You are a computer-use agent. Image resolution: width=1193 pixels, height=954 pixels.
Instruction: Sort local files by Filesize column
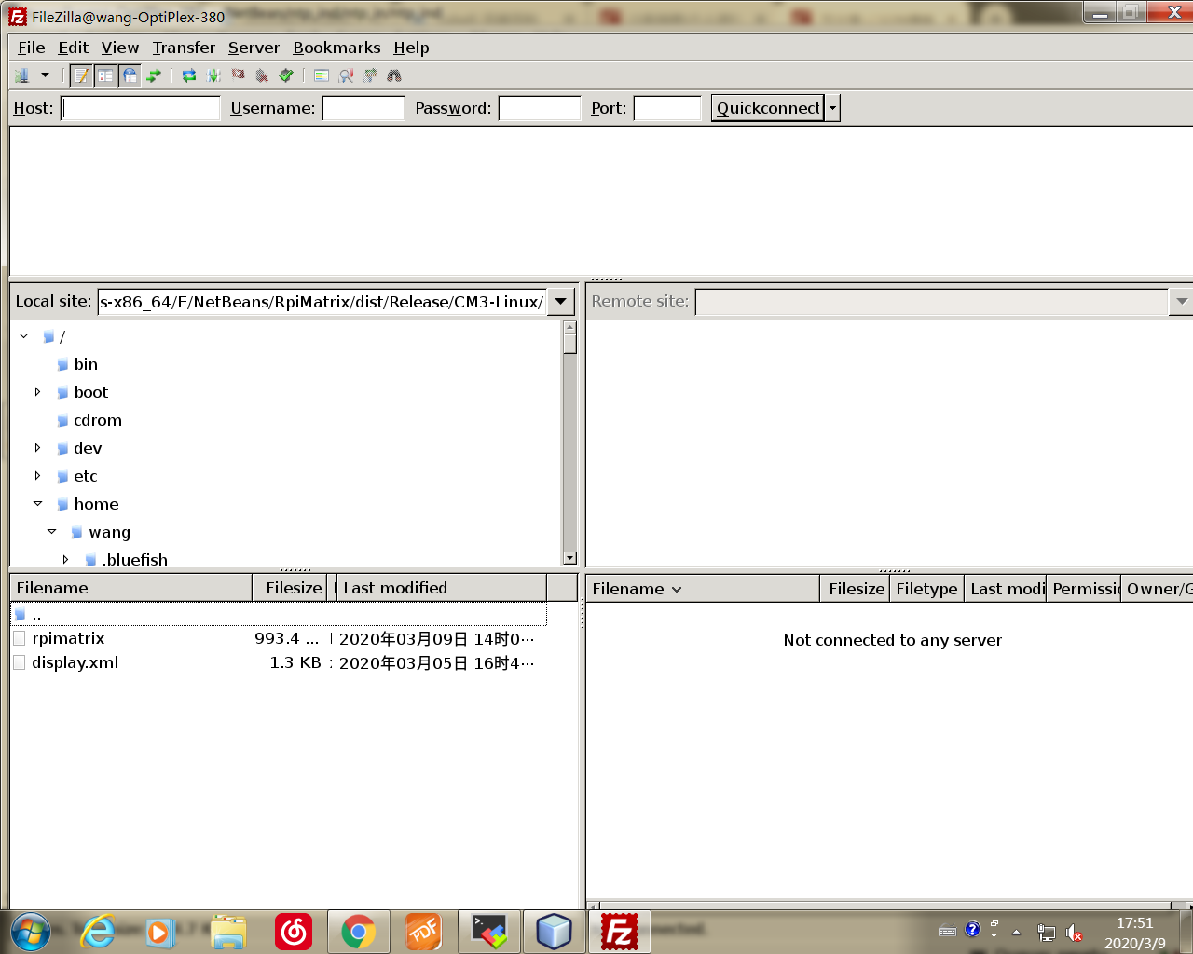click(x=289, y=588)
